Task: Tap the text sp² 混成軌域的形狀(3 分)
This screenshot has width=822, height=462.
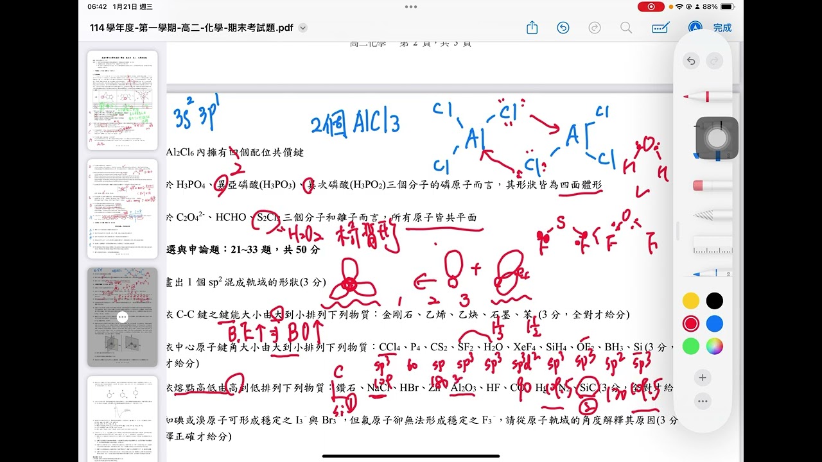Action: pos(268,282)
